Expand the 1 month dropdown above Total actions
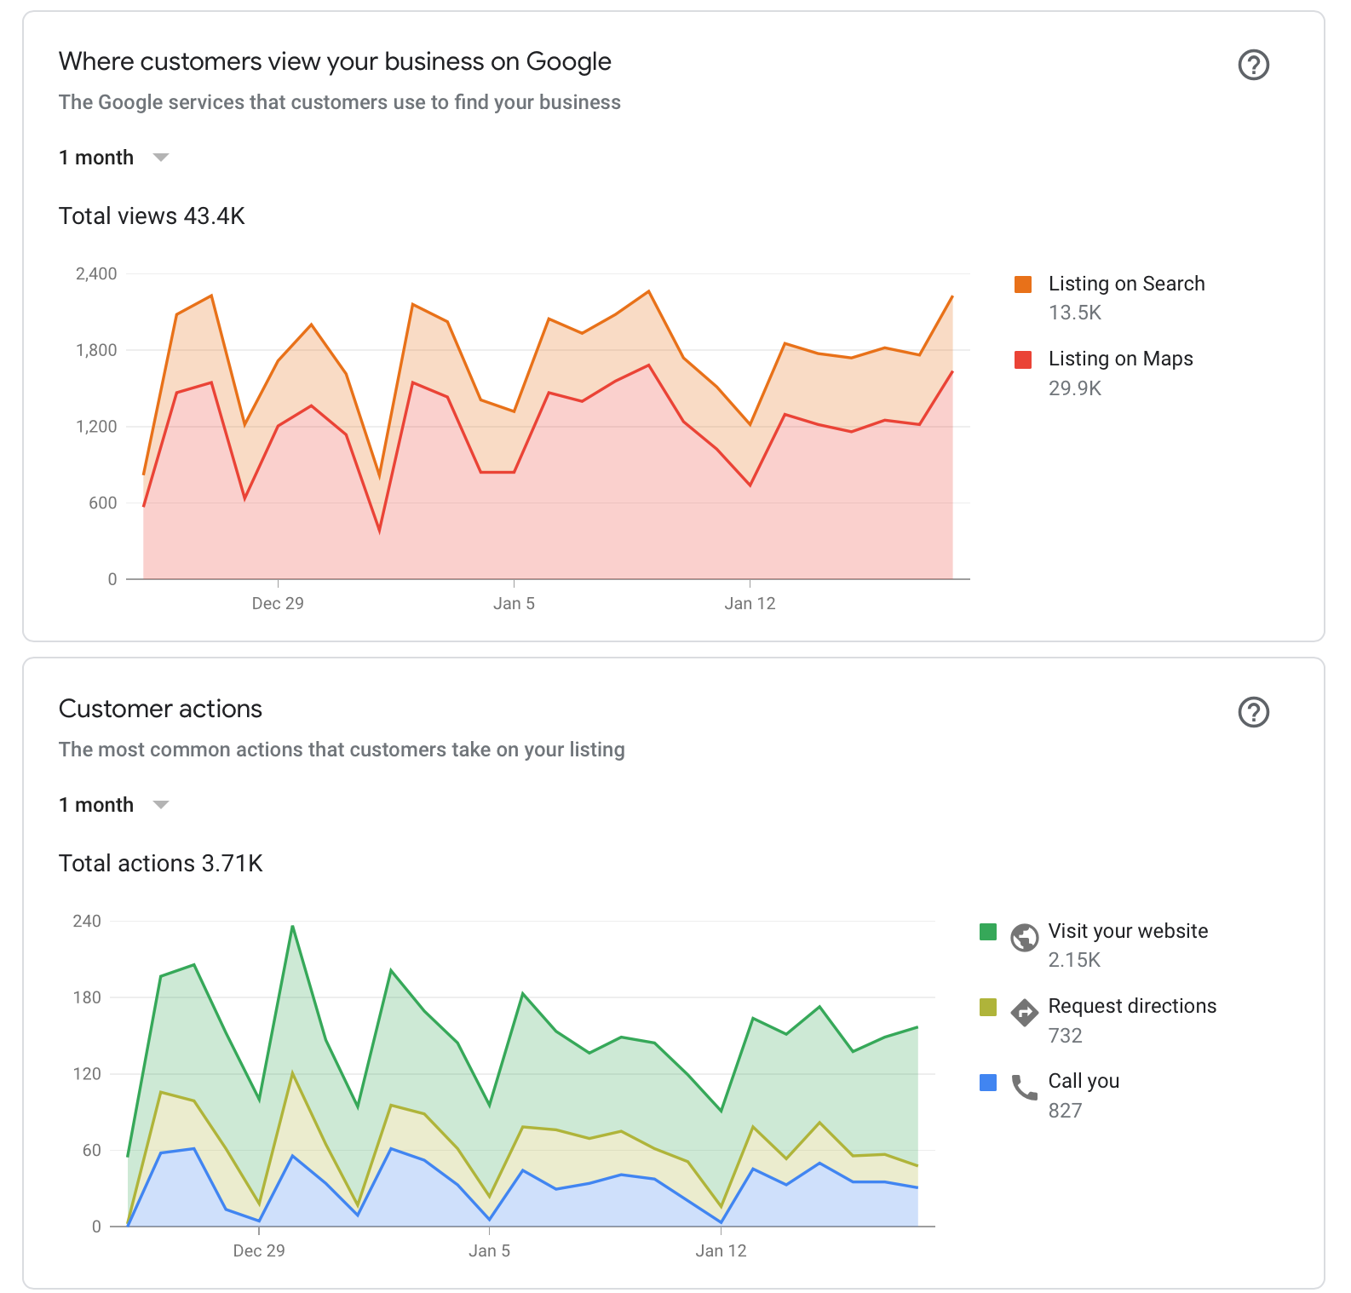Image resolution: width=1351 pixels, height=1293 pixels. (x=114, y=805)
